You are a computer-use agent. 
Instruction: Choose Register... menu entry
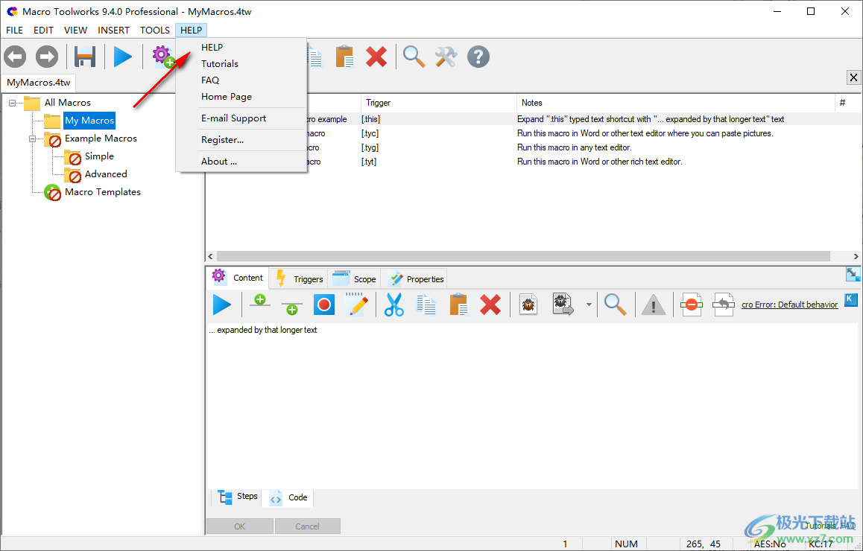241,140
